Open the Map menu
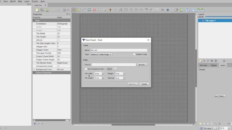232x130 pixels. 20,1
